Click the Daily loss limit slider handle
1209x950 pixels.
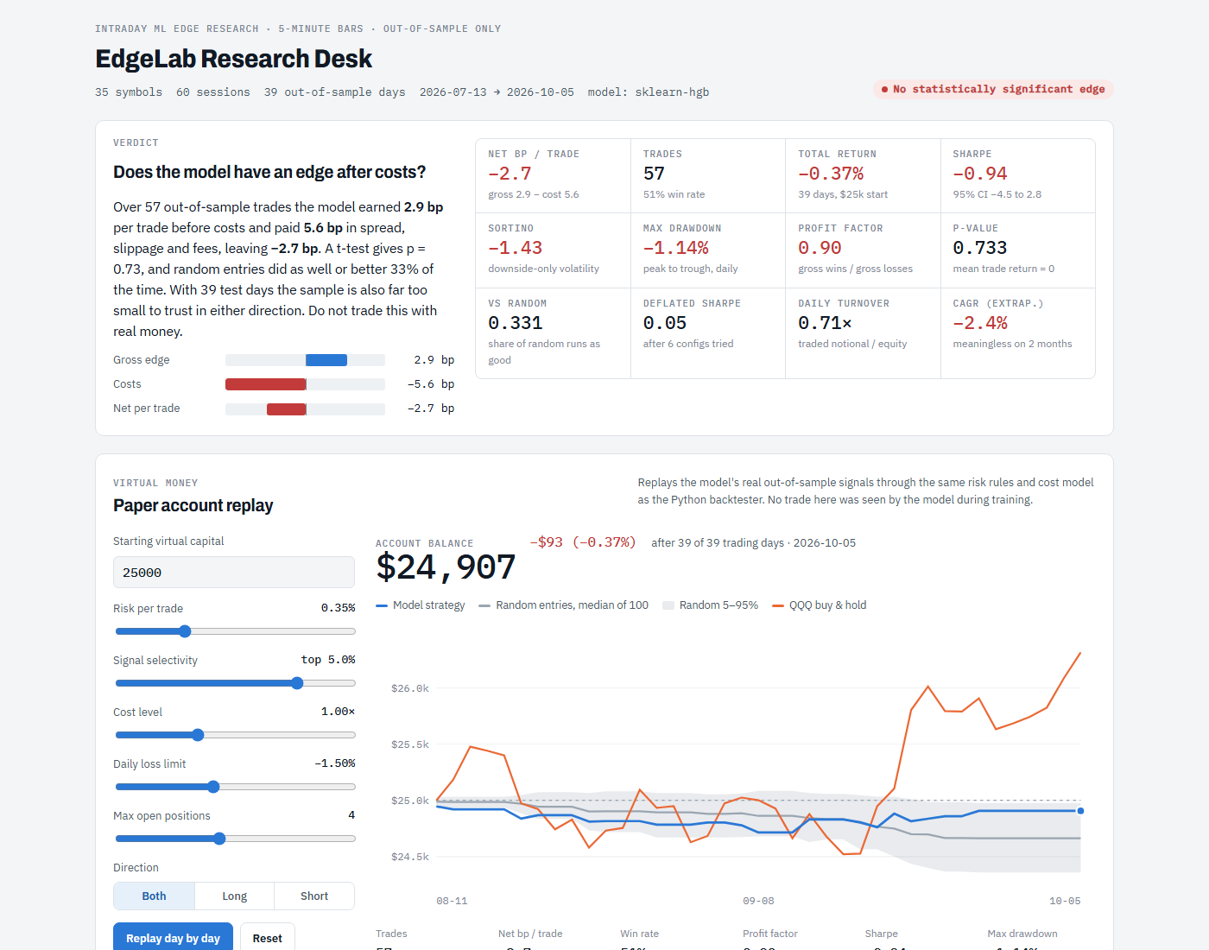click(x=213, y=787)
